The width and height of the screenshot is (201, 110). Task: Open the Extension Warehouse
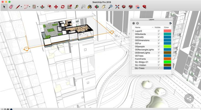(131, 7)
